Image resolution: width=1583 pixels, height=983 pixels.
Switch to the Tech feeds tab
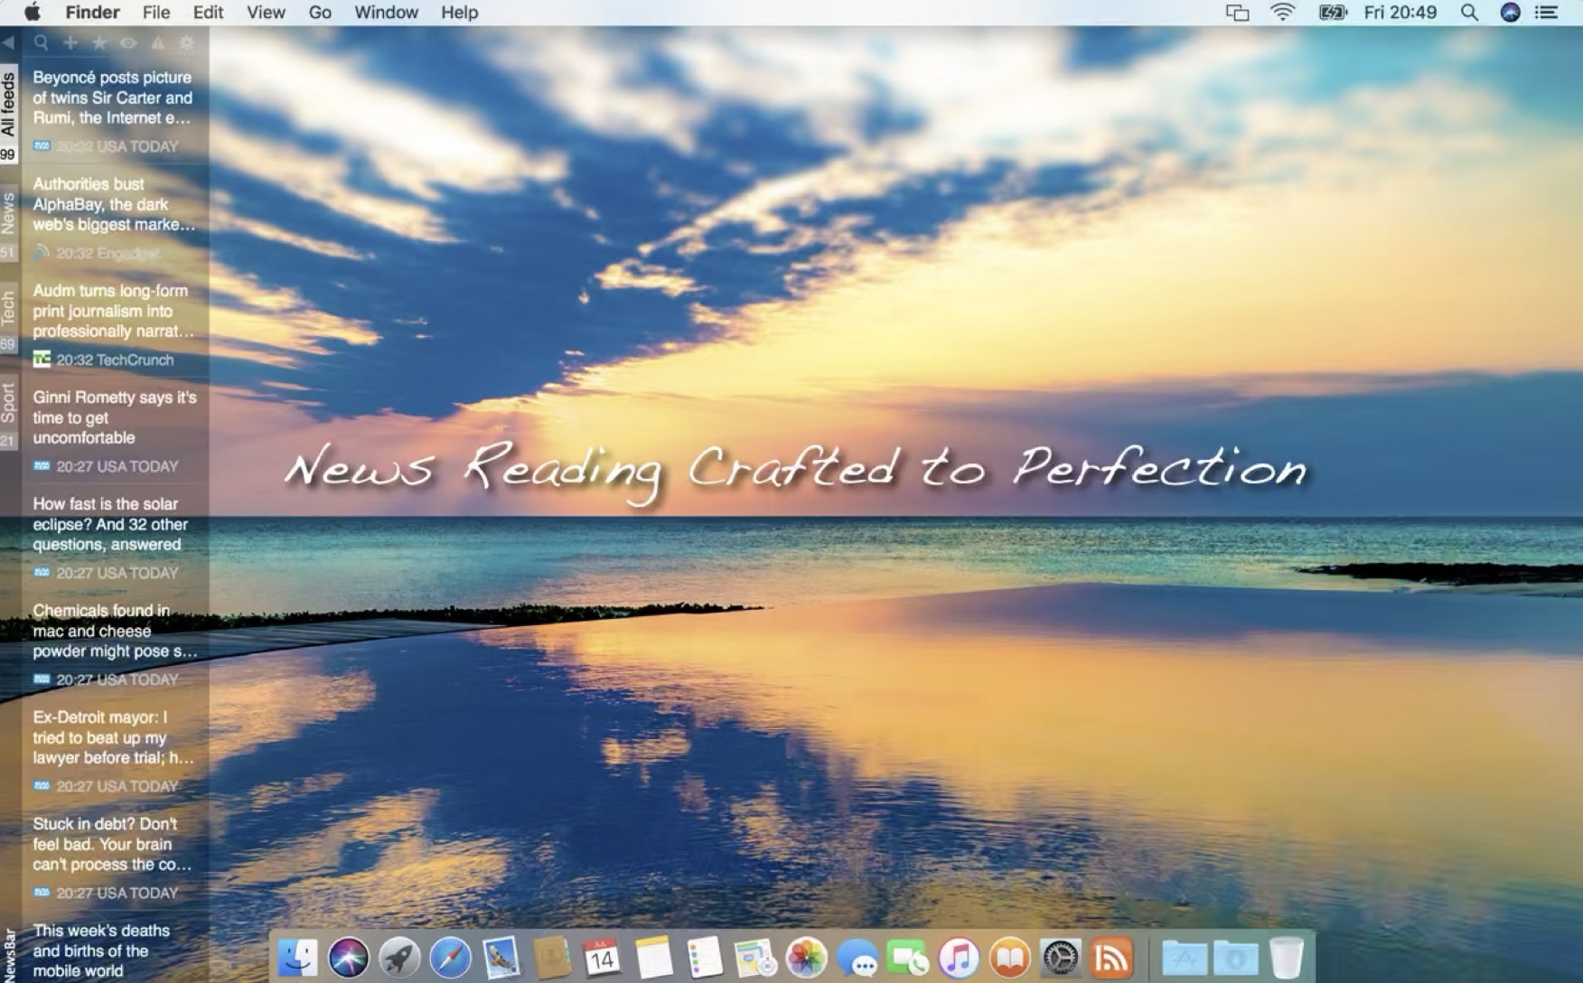pos(8,310)
